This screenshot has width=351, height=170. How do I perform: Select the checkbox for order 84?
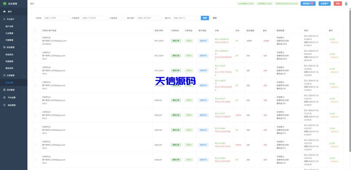[x=36, y=100]
